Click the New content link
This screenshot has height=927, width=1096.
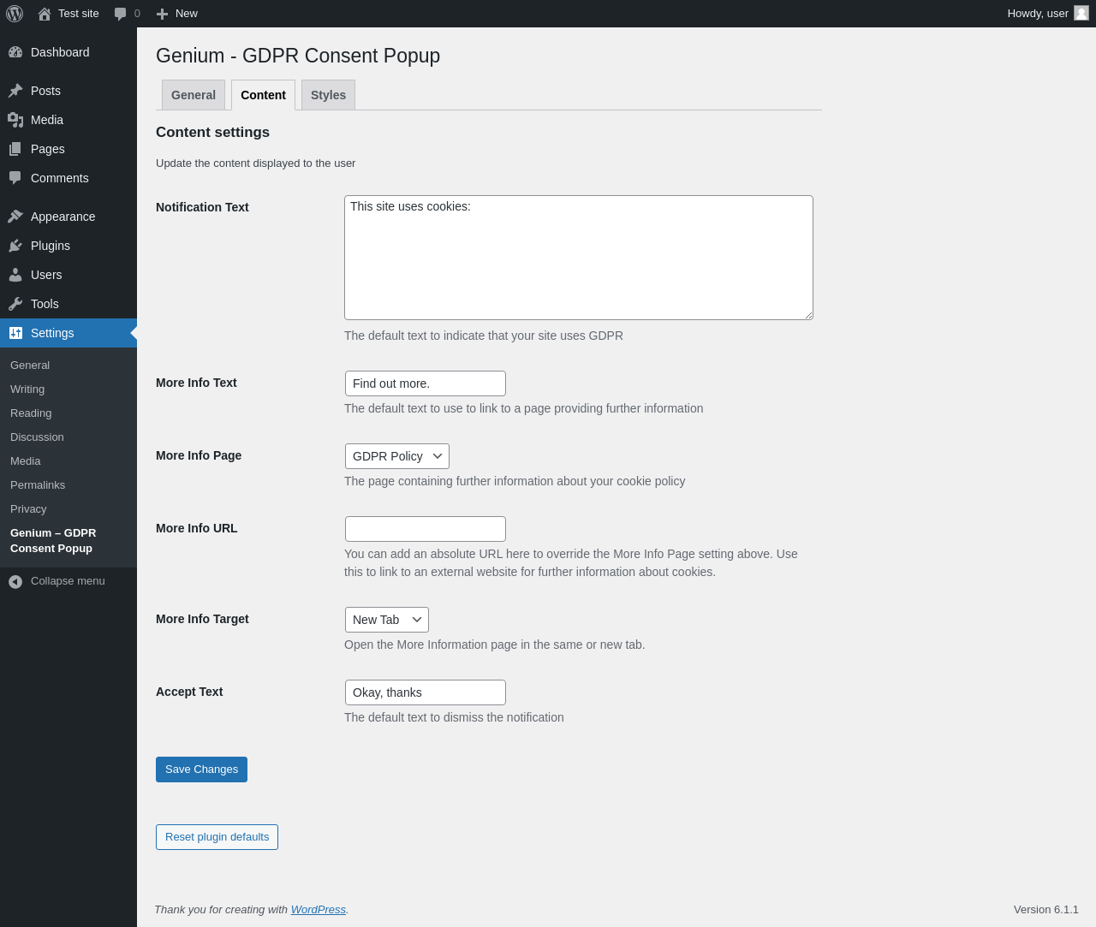187,14
